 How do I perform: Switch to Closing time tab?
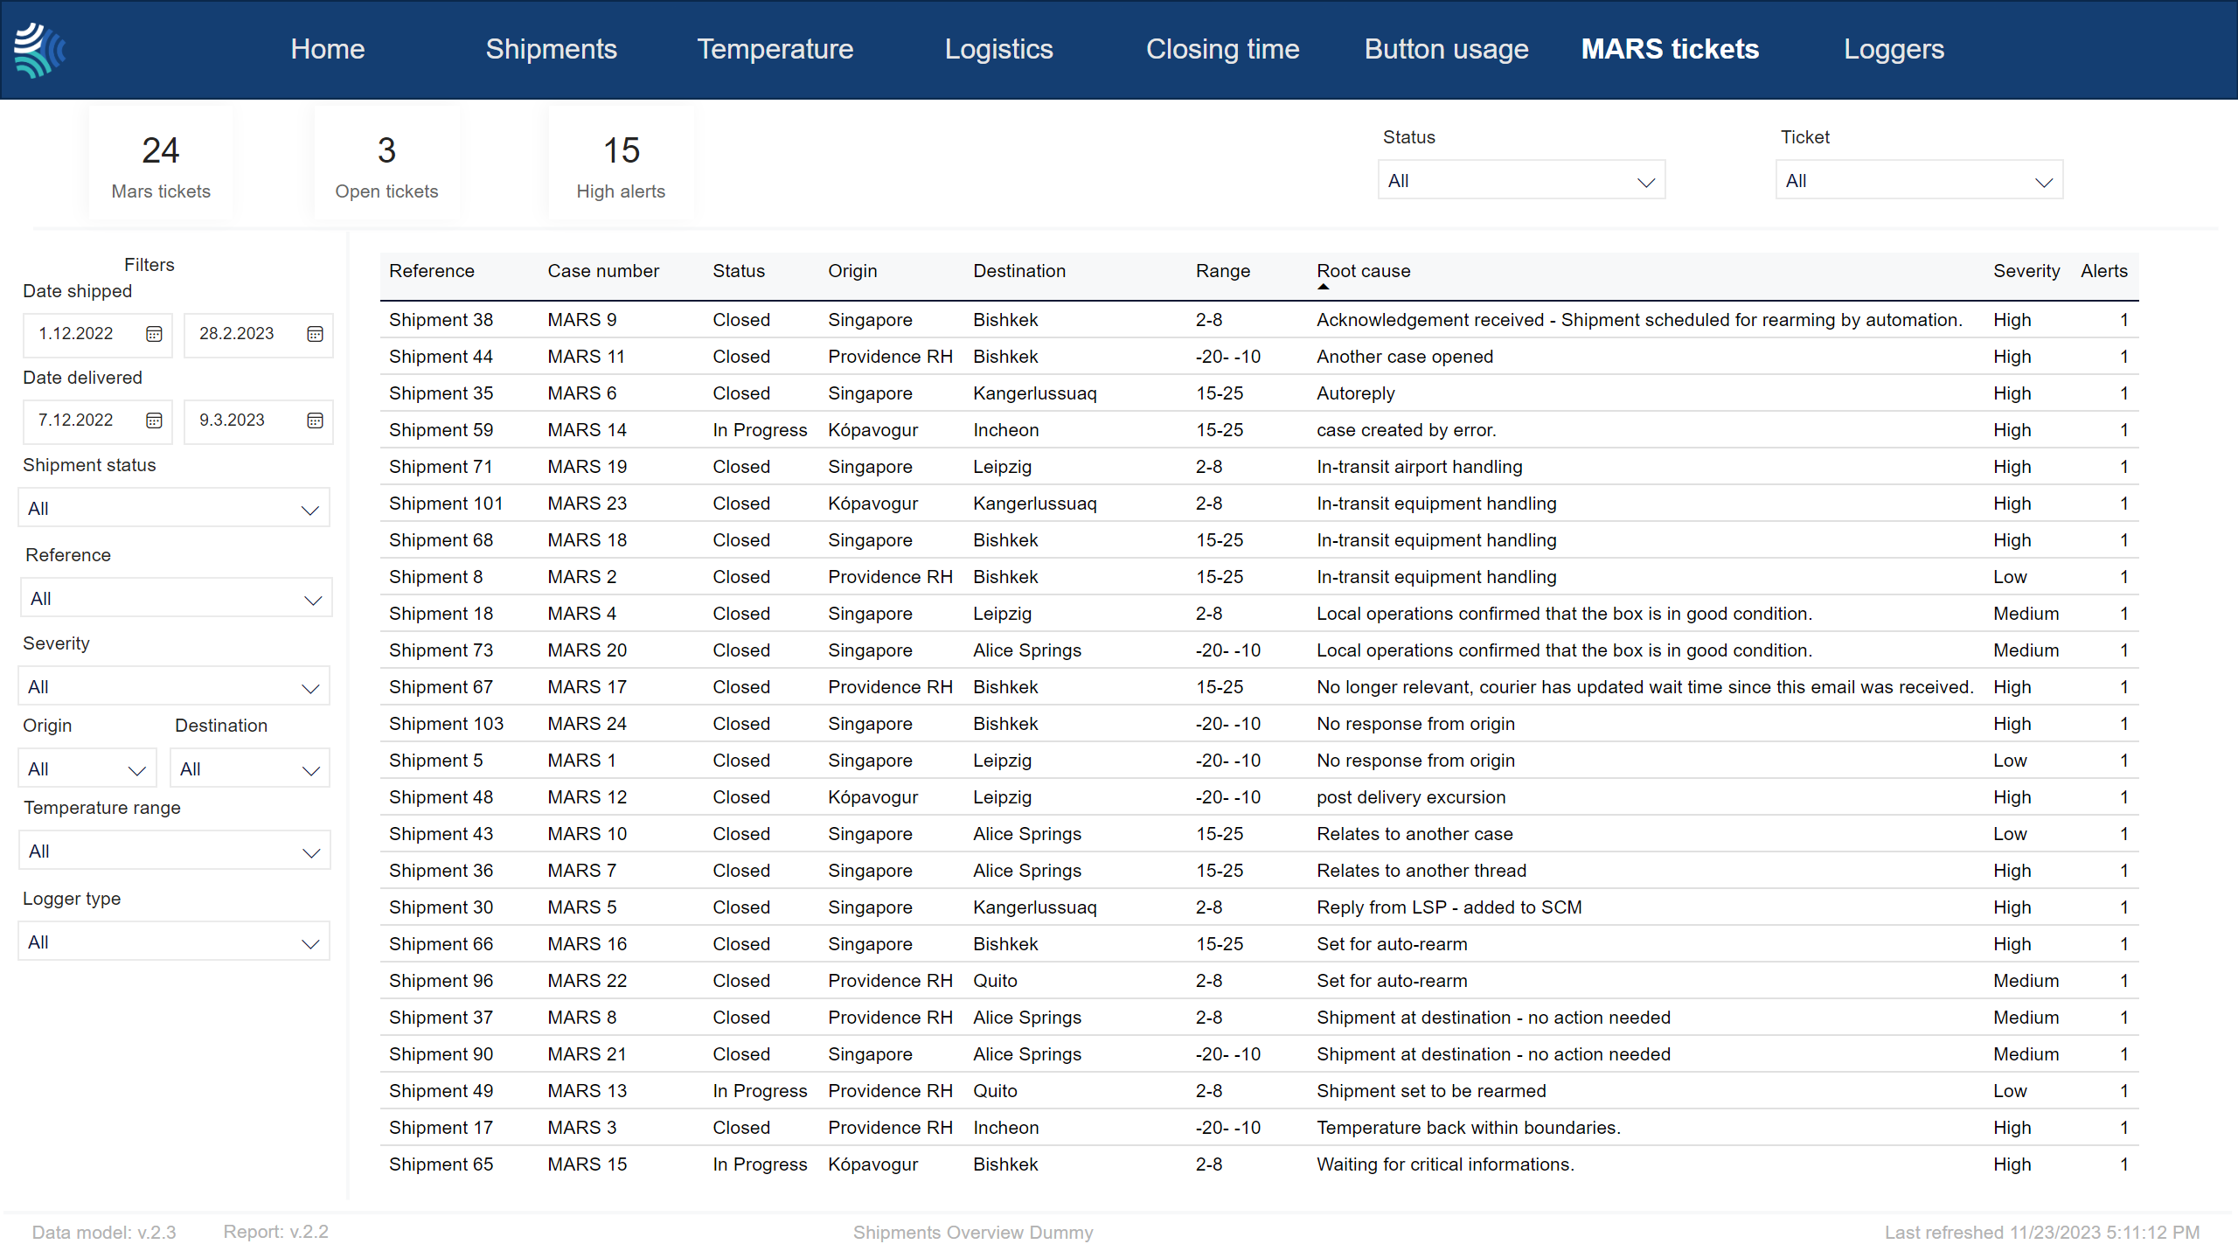coord(1223,49)
